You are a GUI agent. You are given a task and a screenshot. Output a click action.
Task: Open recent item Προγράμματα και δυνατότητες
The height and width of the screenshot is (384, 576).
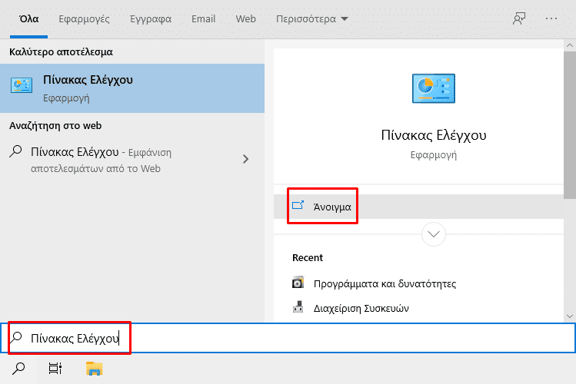pos(385,284)
